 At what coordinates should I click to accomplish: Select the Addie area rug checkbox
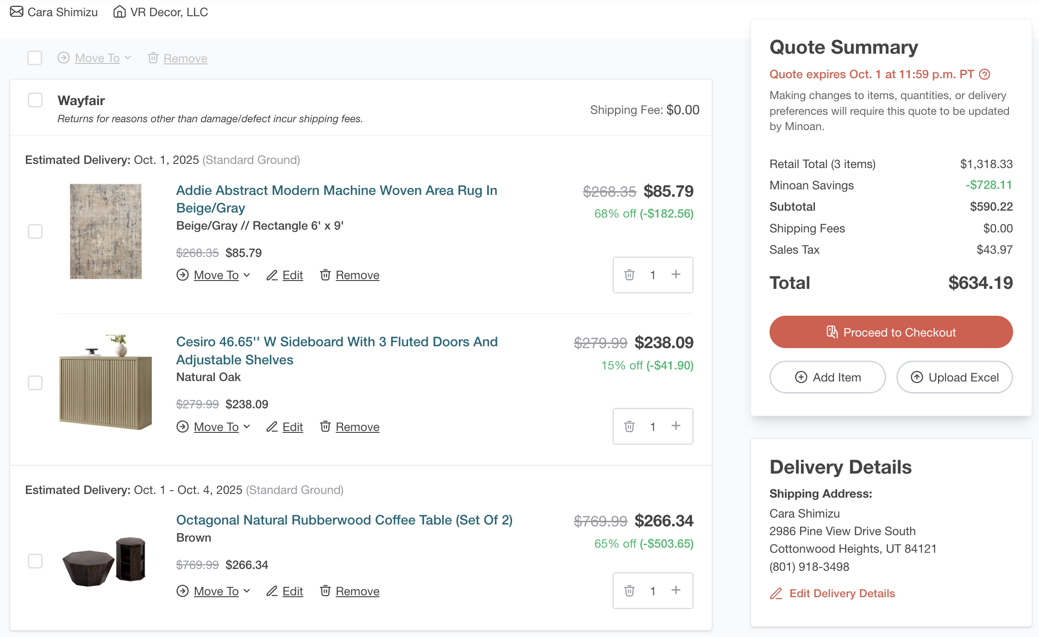pos(35,231)
